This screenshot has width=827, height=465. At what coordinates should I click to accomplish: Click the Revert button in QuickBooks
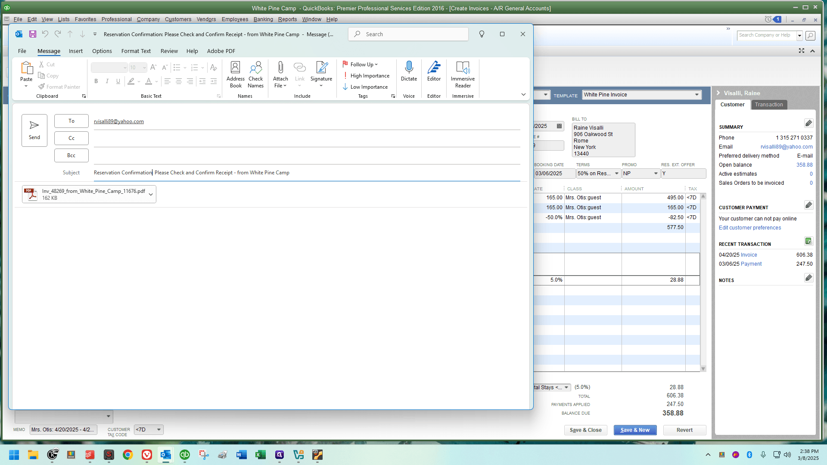click(x=684, y=430)
